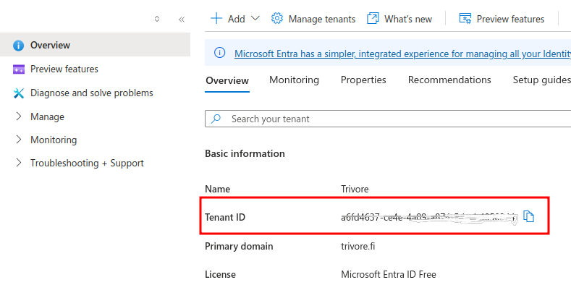Viewport: 571px width, 306px height.
Task: Click the What's new icon
Action: click(373, 19)
